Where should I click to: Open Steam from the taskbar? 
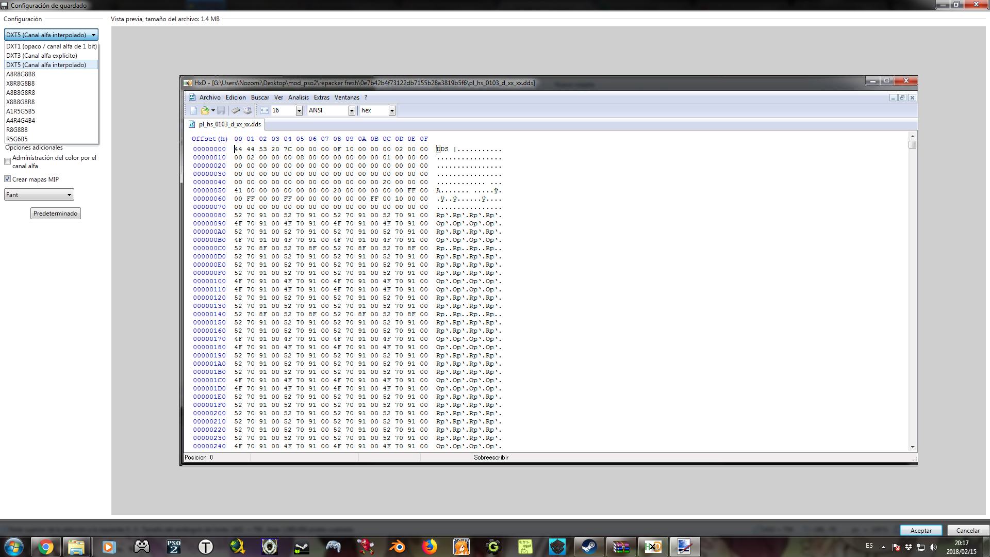[x=589, y=547]
